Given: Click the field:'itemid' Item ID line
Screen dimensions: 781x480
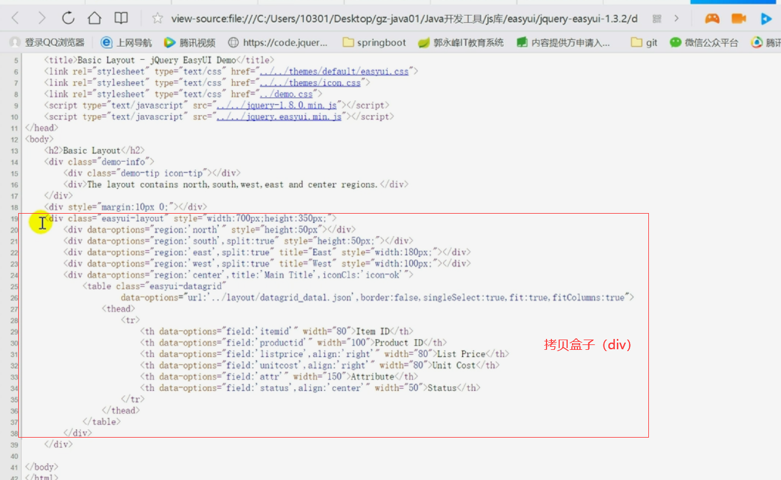Looking at the screenshot, I should (x=277, y=332).
